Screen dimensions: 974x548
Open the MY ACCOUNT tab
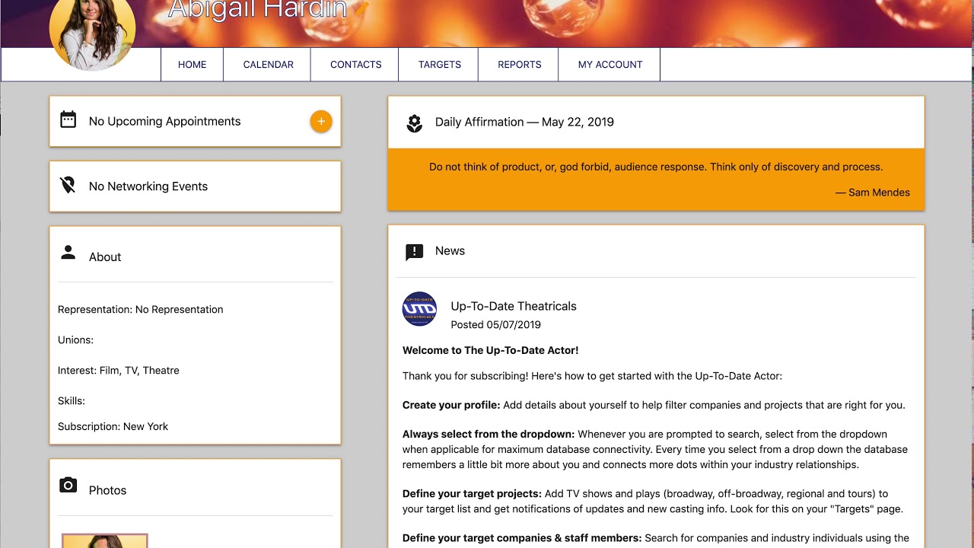pos(610,65)
